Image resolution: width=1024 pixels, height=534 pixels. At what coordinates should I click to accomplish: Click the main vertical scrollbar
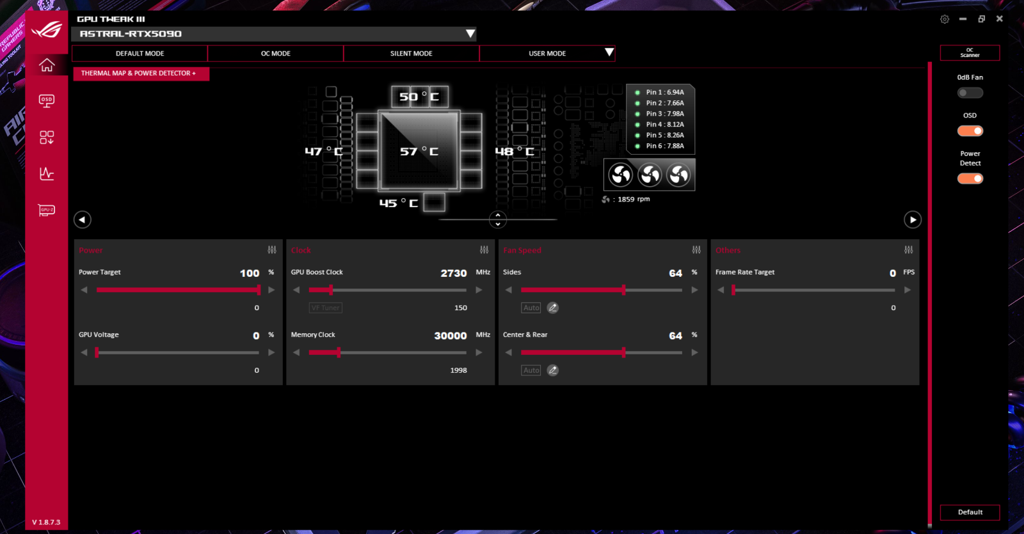click(930, 294)
